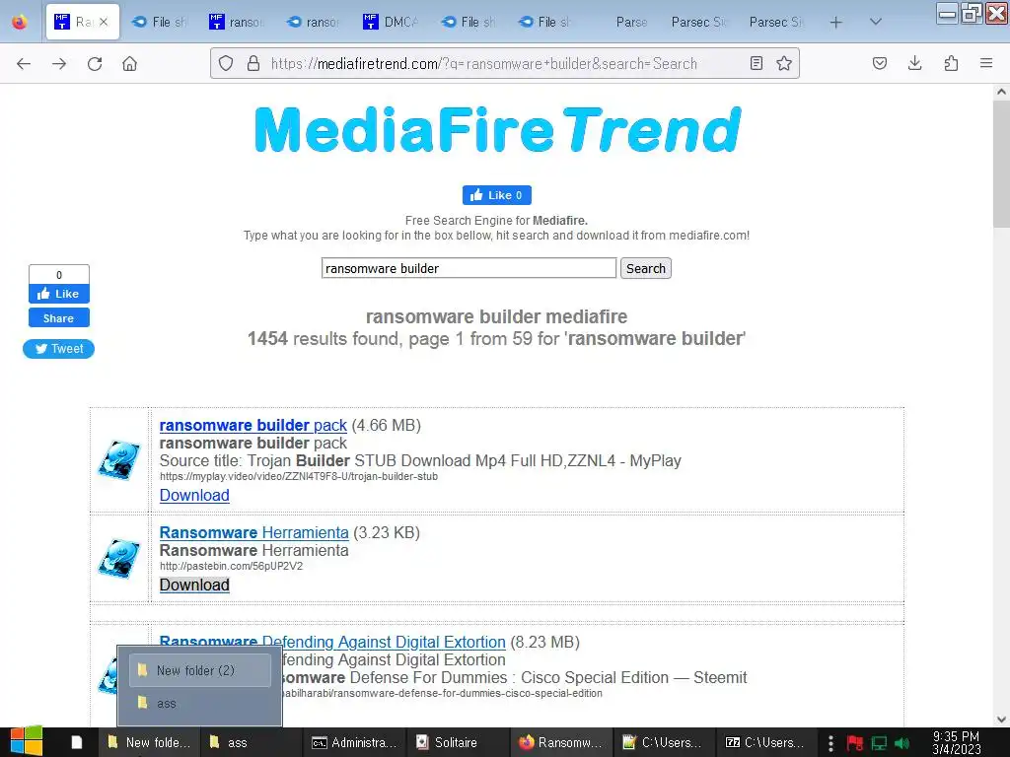Click the network tray icon
The width and height of the screenshot is (1010, 757).
pos(879,743)
